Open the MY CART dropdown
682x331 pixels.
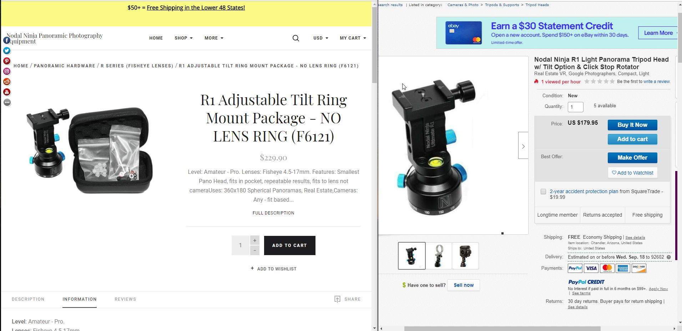point(353,38)
